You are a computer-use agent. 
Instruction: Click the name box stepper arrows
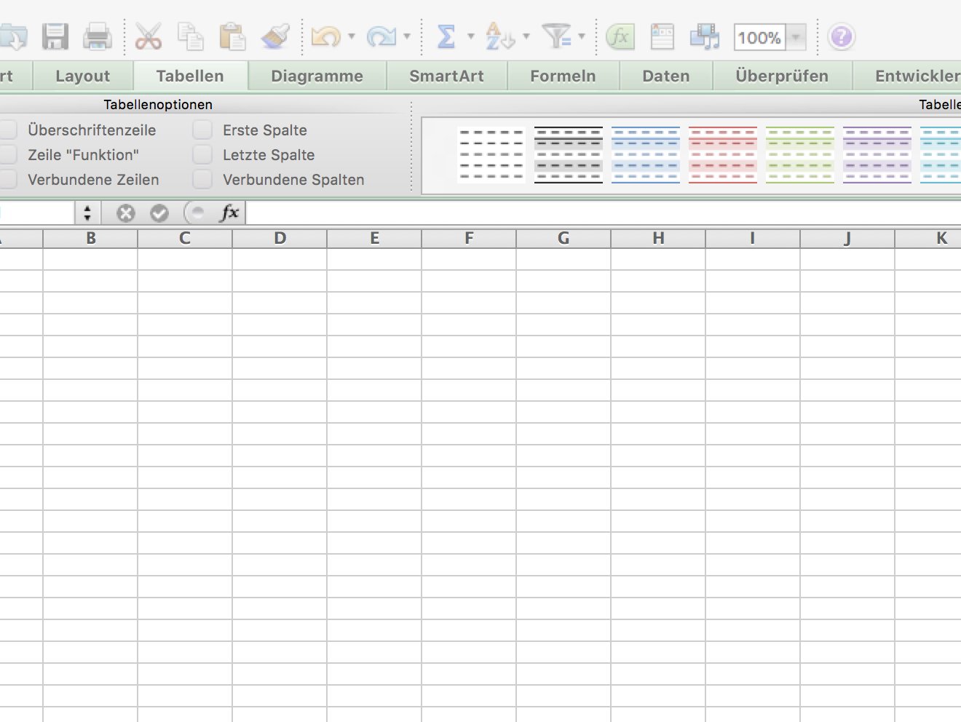pyautogui.click(x=87, y=213)
